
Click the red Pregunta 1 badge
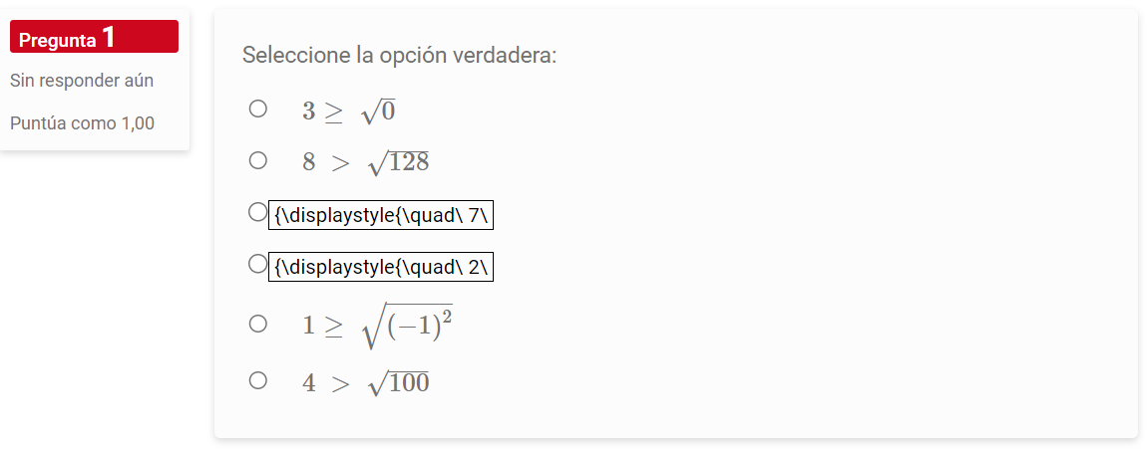tap(94, 38)
